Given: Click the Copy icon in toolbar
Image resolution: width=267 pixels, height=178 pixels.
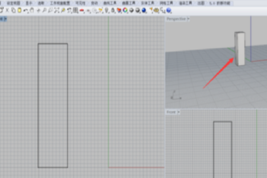Looking at the screenshot, I should click(x=13, y=10).
